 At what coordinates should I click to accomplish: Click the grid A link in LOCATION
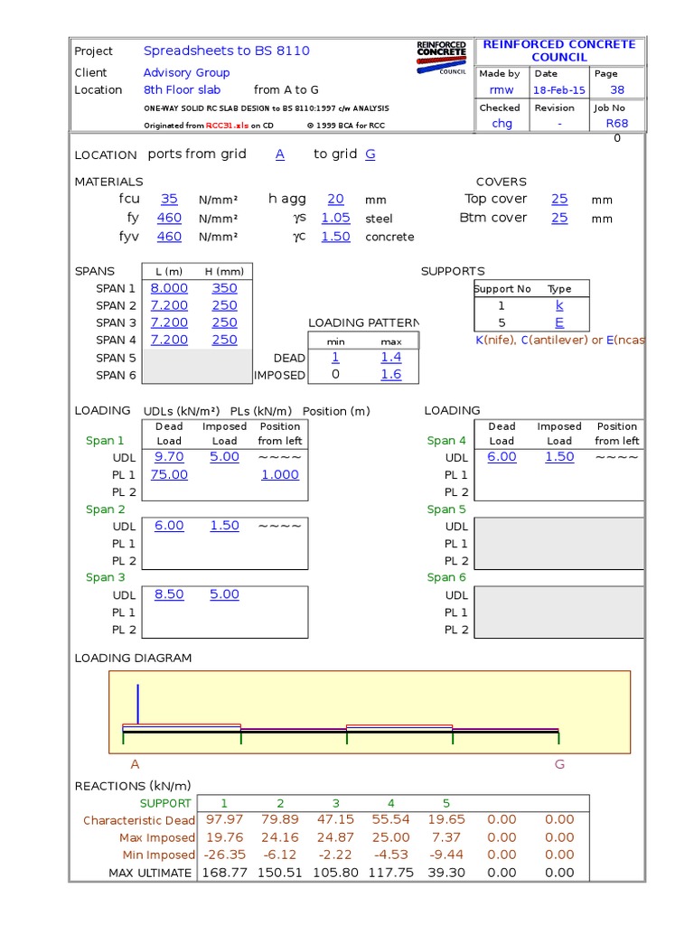[x=280, y=154]
